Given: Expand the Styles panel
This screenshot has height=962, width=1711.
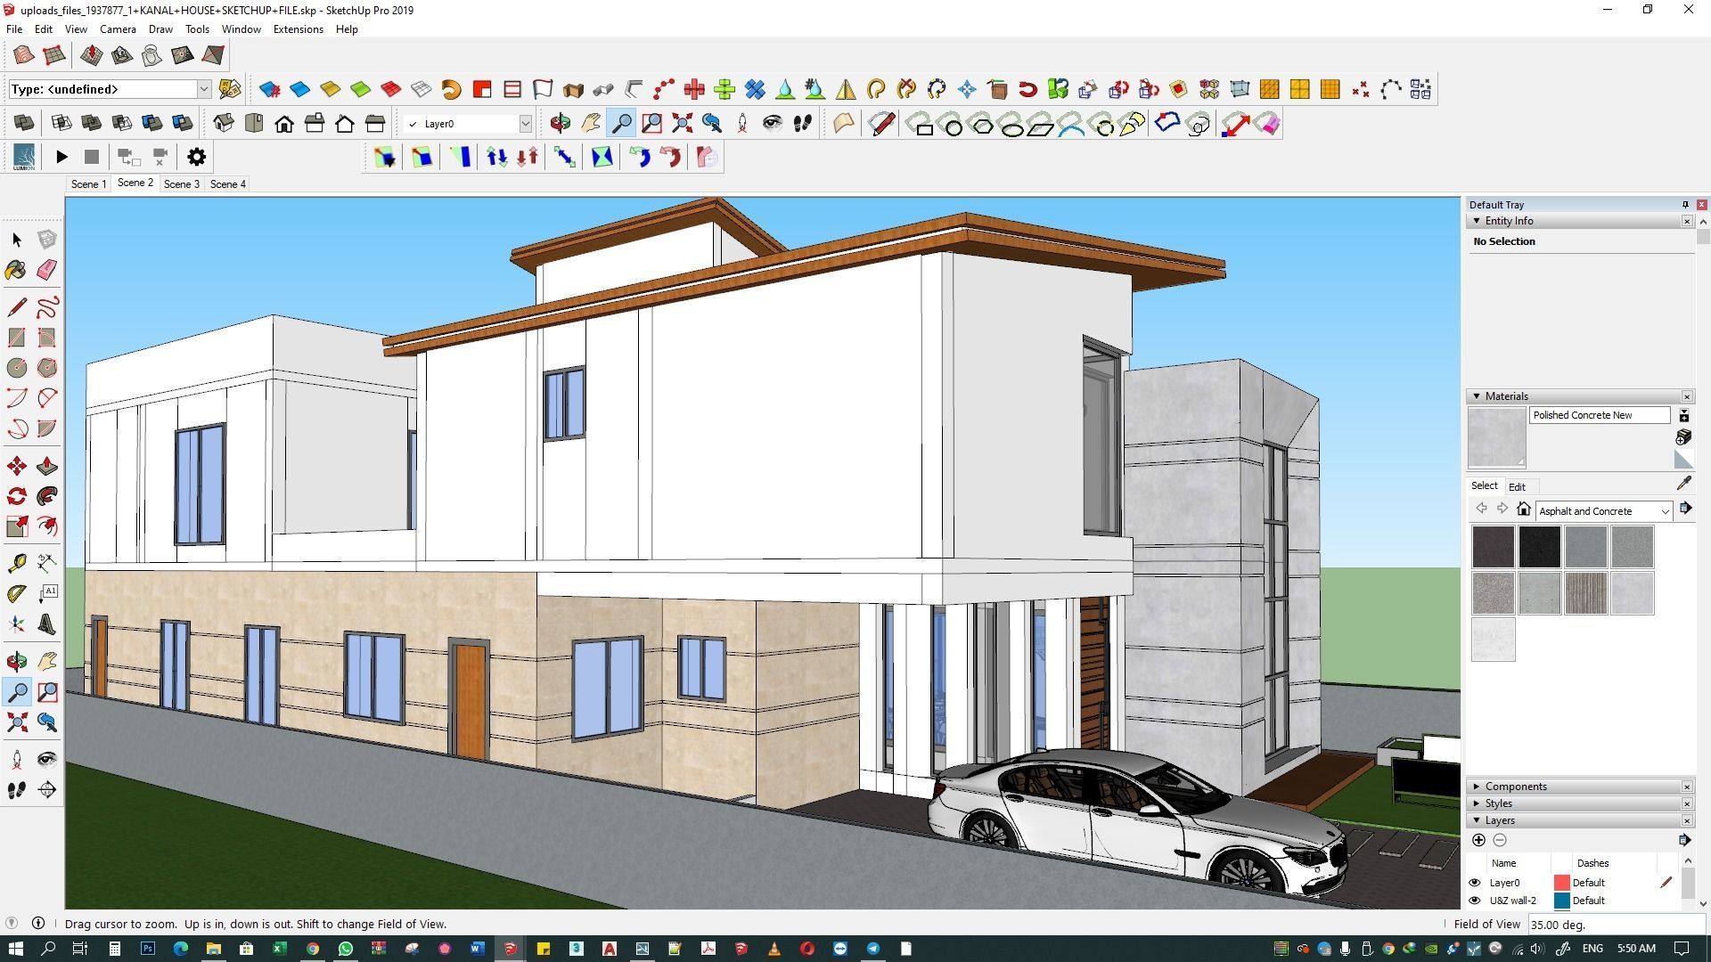Looking at the screenshot, I should [1477, 803].
